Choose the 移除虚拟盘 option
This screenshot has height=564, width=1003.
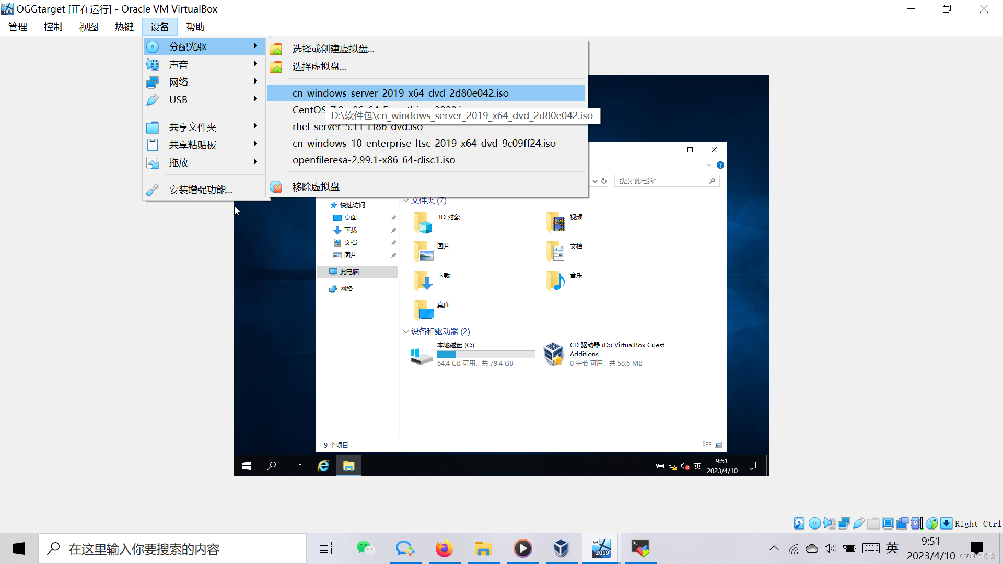316,187
